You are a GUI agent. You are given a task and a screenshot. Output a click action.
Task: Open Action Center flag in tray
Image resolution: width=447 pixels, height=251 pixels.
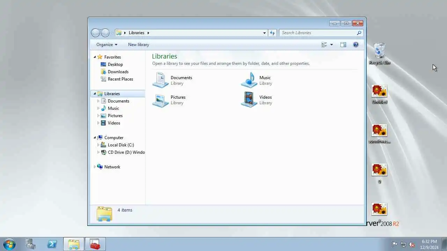(395, 244)
